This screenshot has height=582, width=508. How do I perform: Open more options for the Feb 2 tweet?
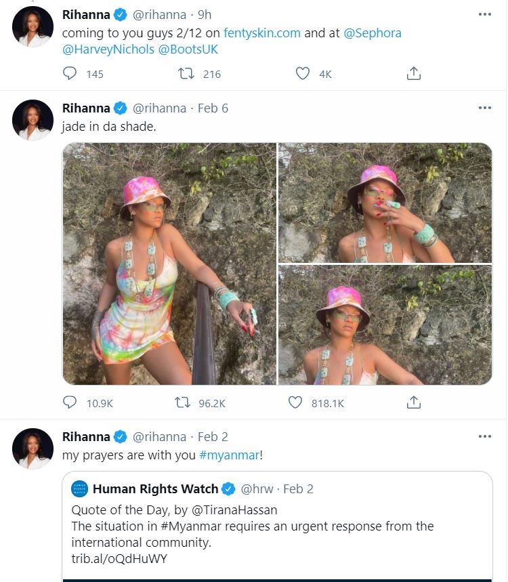(x=484, y=436)
